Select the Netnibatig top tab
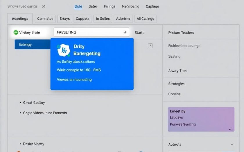The height and width of the screenshot is (152, 244). pyautogui.click(x=130, y=6)
